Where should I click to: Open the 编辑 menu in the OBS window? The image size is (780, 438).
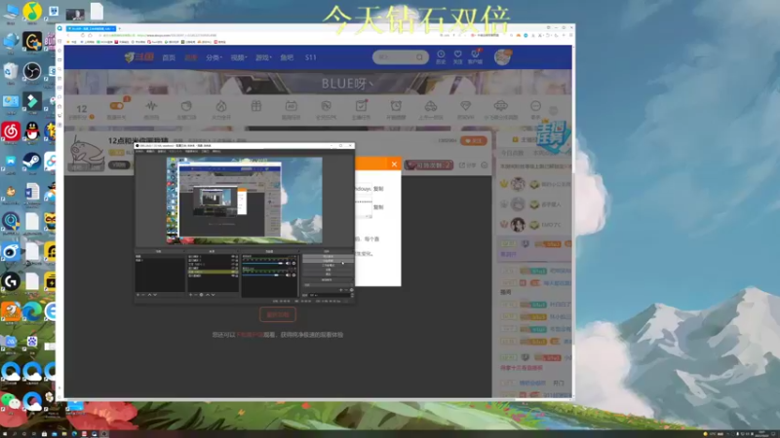[151, 151]
